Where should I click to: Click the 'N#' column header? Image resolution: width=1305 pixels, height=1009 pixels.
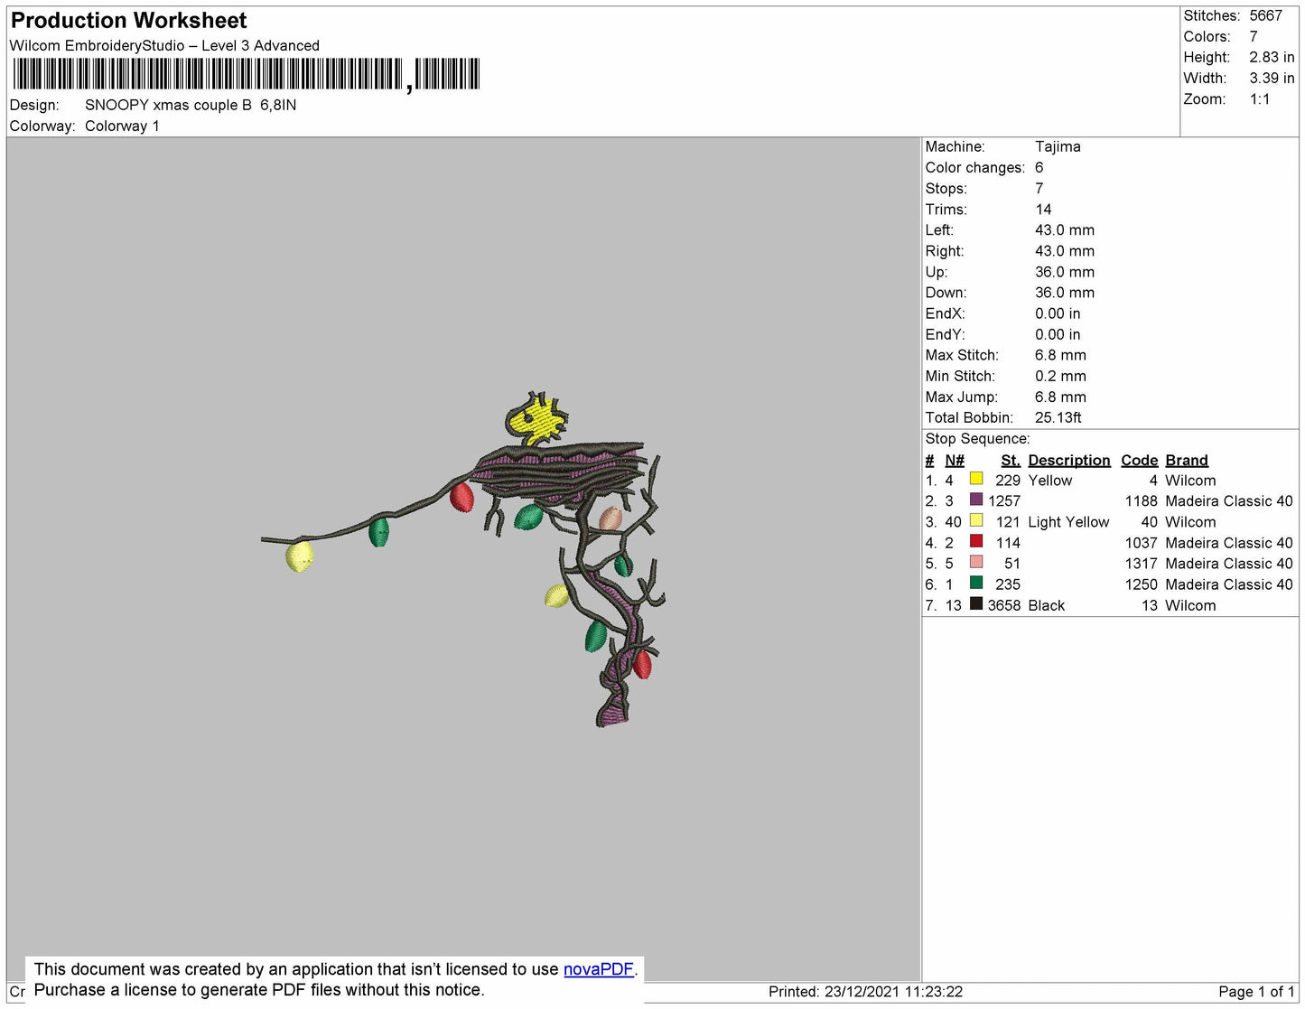click(x=955, y=460)
